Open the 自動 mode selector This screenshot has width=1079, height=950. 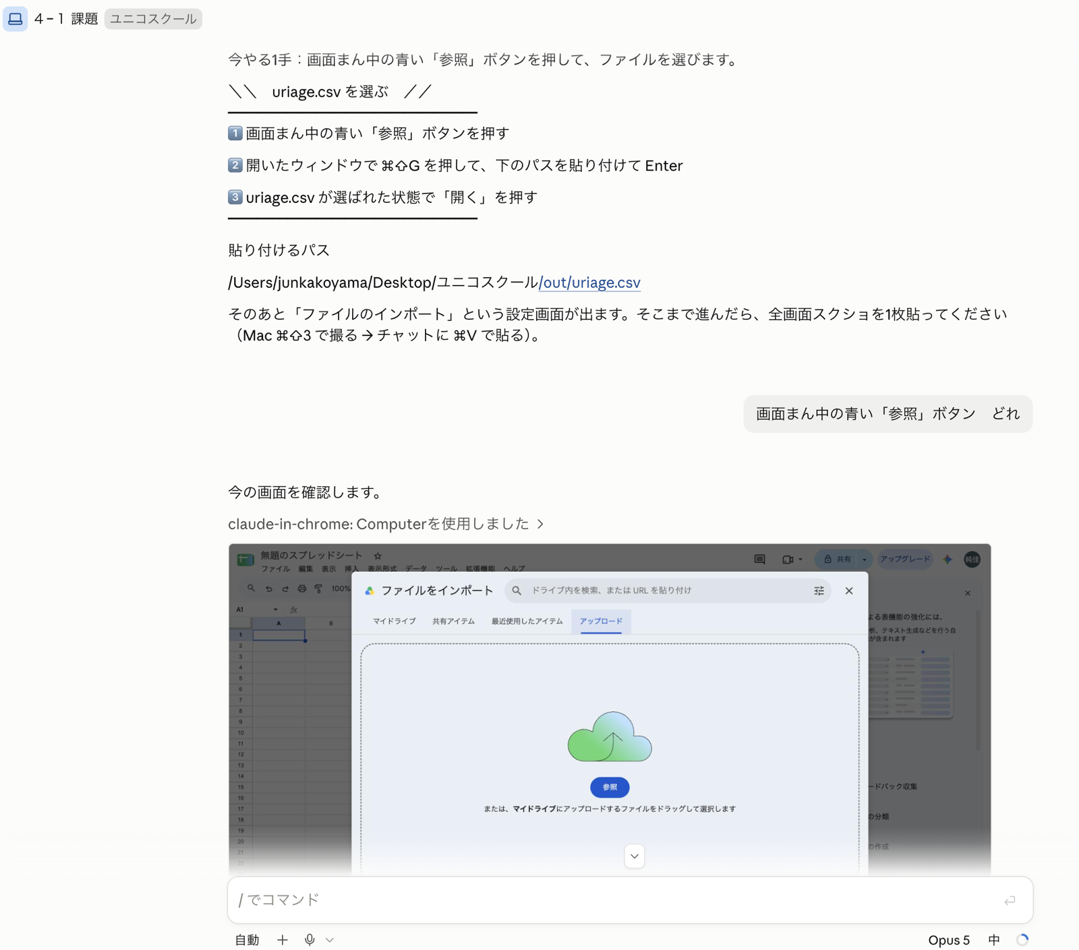point(247,940)
